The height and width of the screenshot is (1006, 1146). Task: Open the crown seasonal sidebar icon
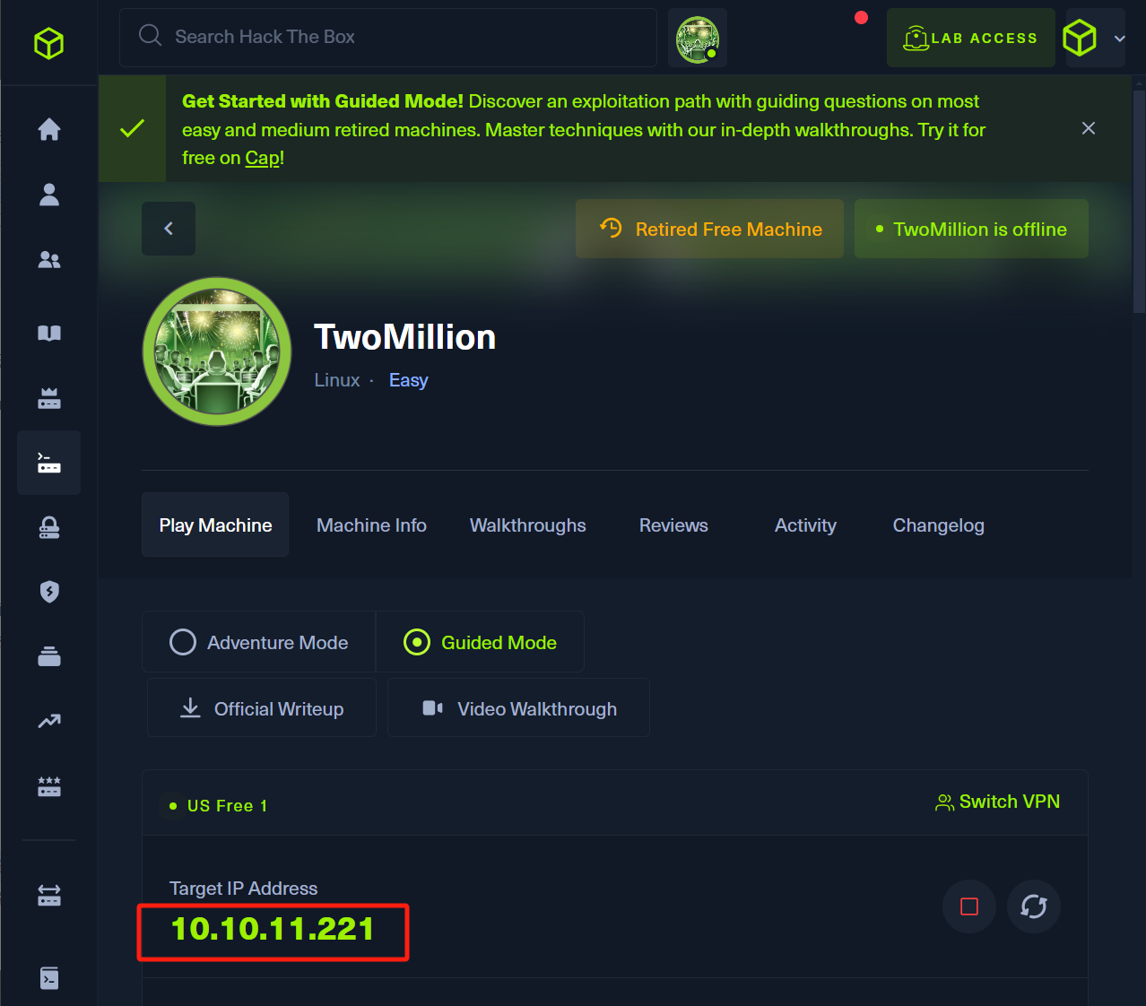tap(49, 398)
